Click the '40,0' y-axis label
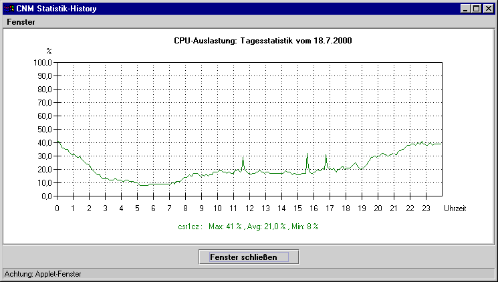This screenshot has height=282, width=498. point(45,143)
